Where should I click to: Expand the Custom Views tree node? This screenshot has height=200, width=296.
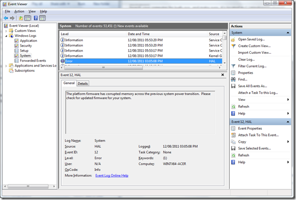click(6, 30)
